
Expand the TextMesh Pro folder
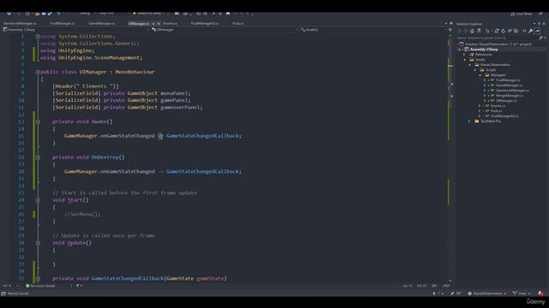[470, 121]
